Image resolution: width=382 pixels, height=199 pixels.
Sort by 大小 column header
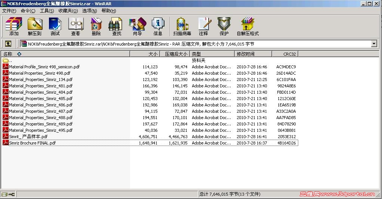coord(145,54)
